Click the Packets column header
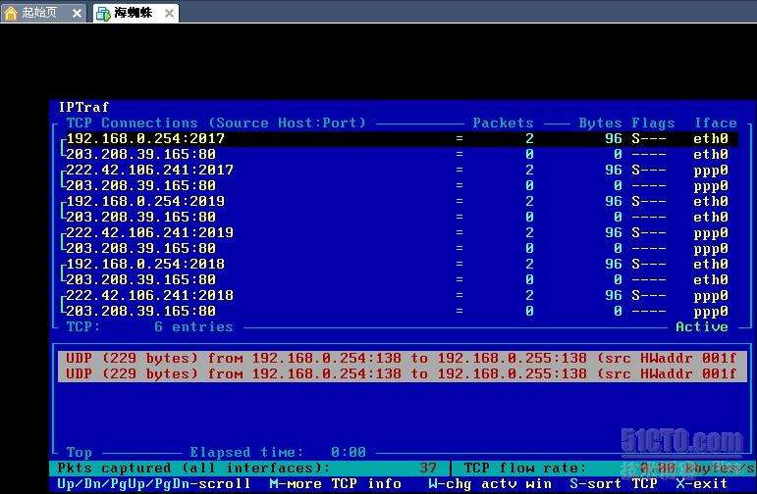This screenshot has height=494, width=757. (503, 123)
